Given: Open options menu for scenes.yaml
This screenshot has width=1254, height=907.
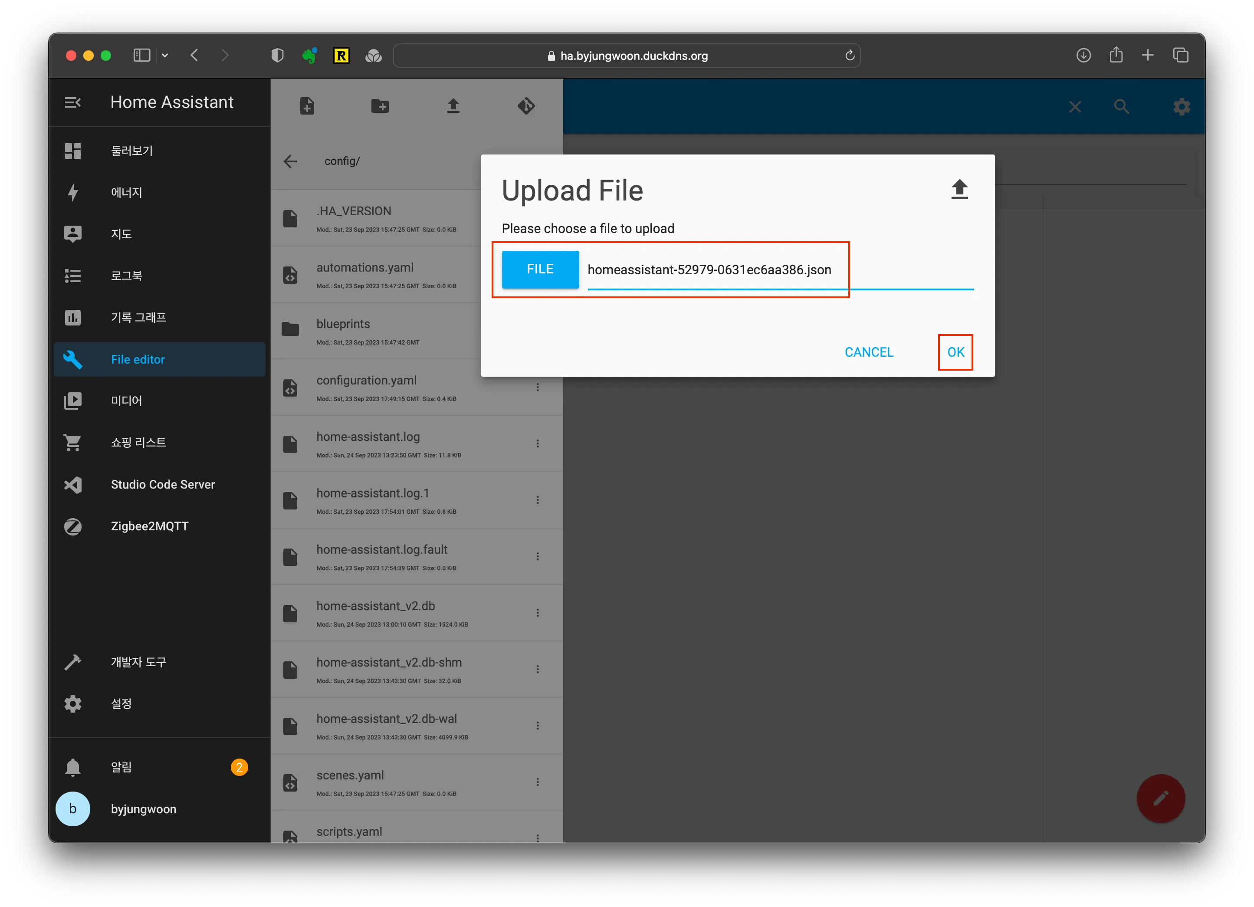Looking at the screenshot, I should coord(538,782).
